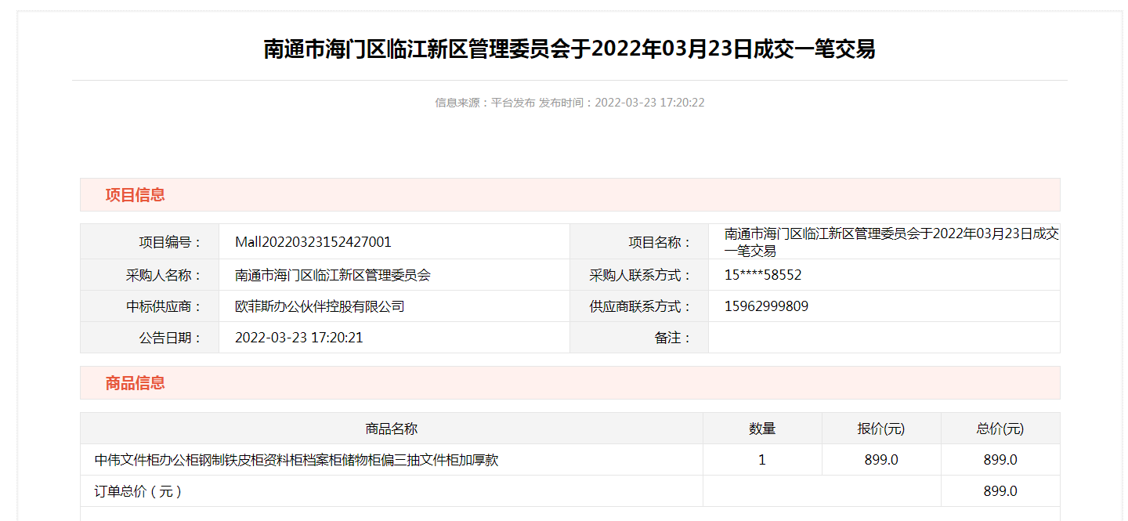
Task: Select announcement date 2022-03-23 17:20:21
Action: pyautogui.click(x=299, y=338)
